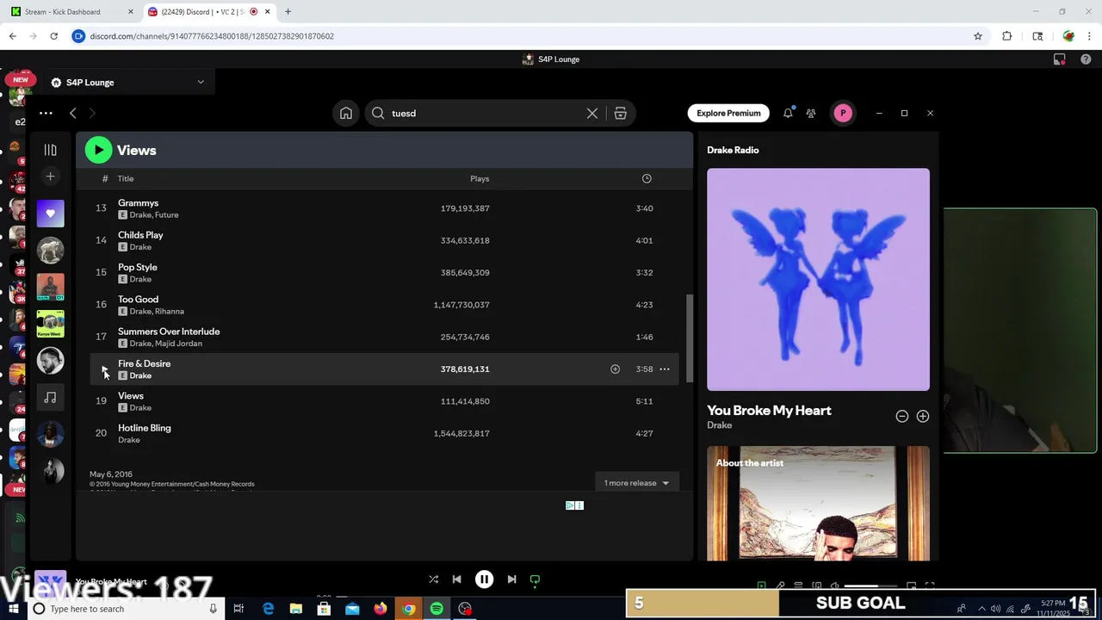Screen dimensions: 1102x620
Task: Open a new browser tab
Action: pyautogui.click(x=288, y=12)
